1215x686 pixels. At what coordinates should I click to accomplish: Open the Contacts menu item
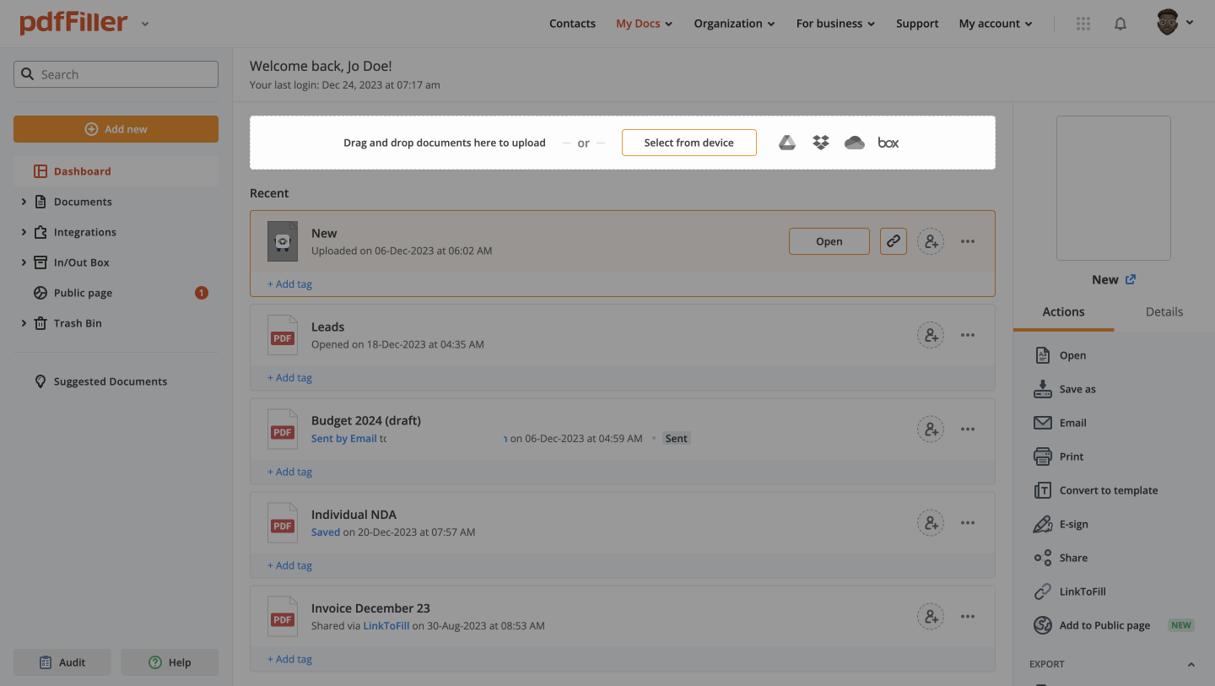coord(572,24)
